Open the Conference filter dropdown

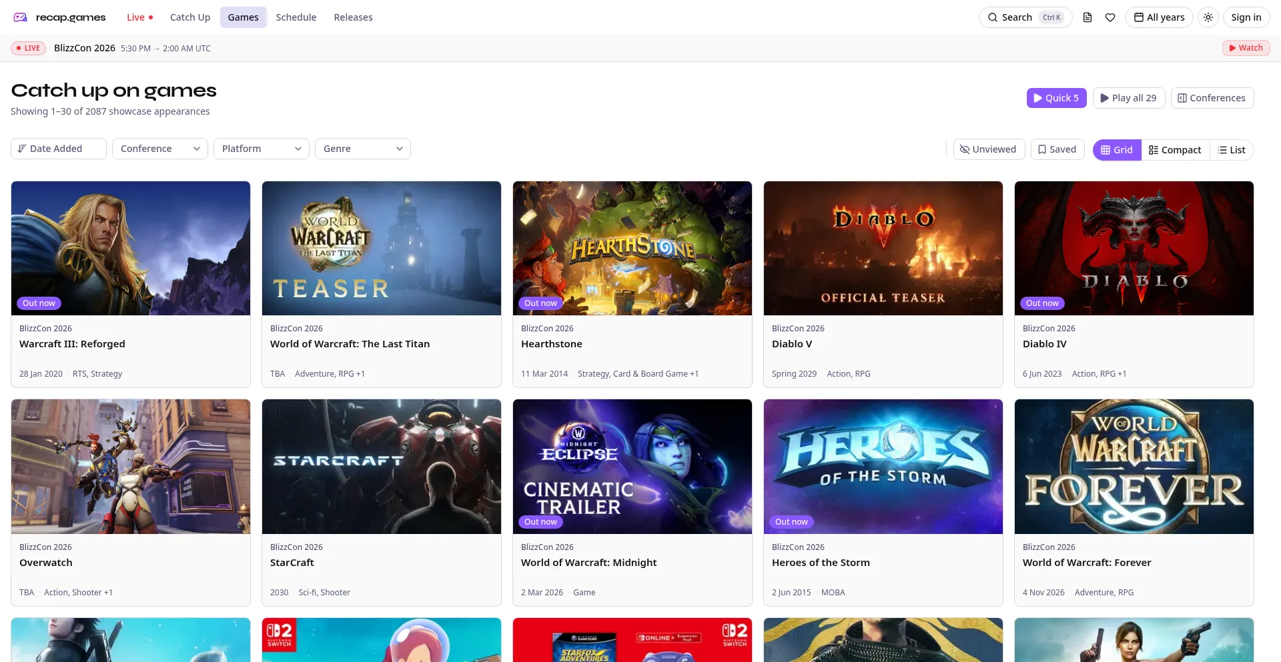(160, 149)
